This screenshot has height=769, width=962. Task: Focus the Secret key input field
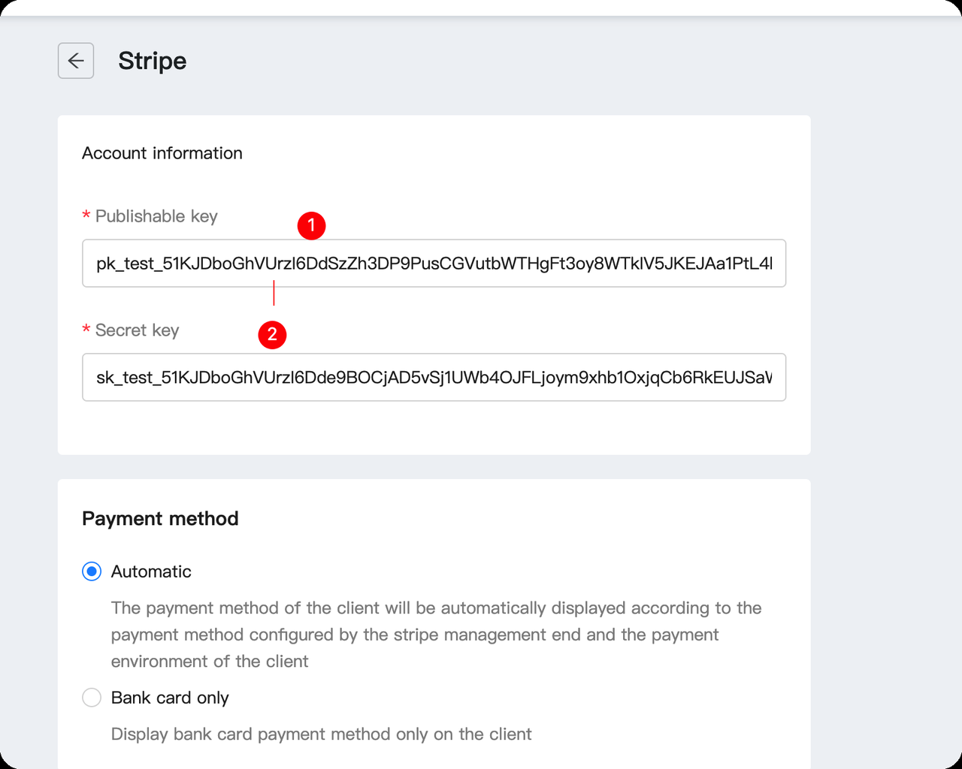(434, 377)
